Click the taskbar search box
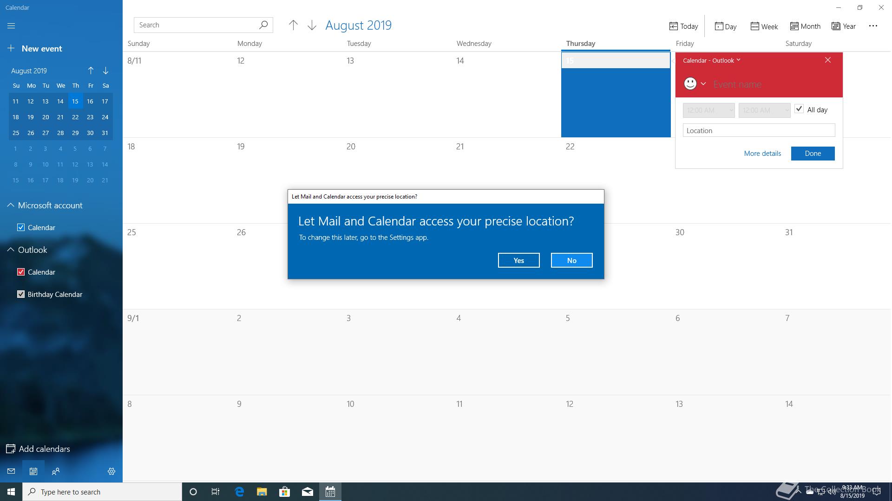The width and height of the screenshot is (892, 501). click(x=102, y=492)
